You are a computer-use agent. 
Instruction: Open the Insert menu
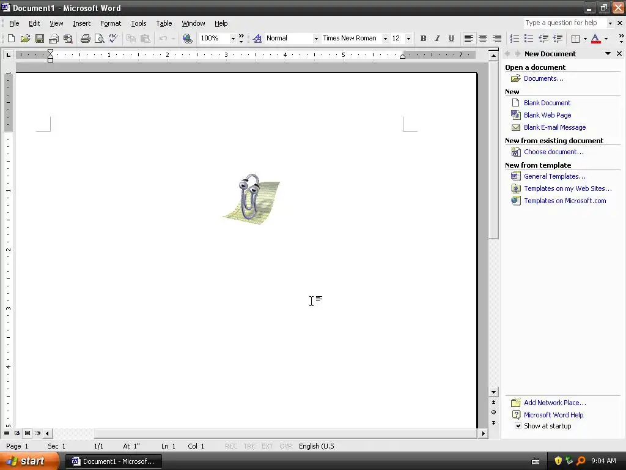pos(81,23)
